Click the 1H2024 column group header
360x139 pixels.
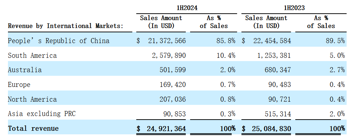(x=187, y=8)
